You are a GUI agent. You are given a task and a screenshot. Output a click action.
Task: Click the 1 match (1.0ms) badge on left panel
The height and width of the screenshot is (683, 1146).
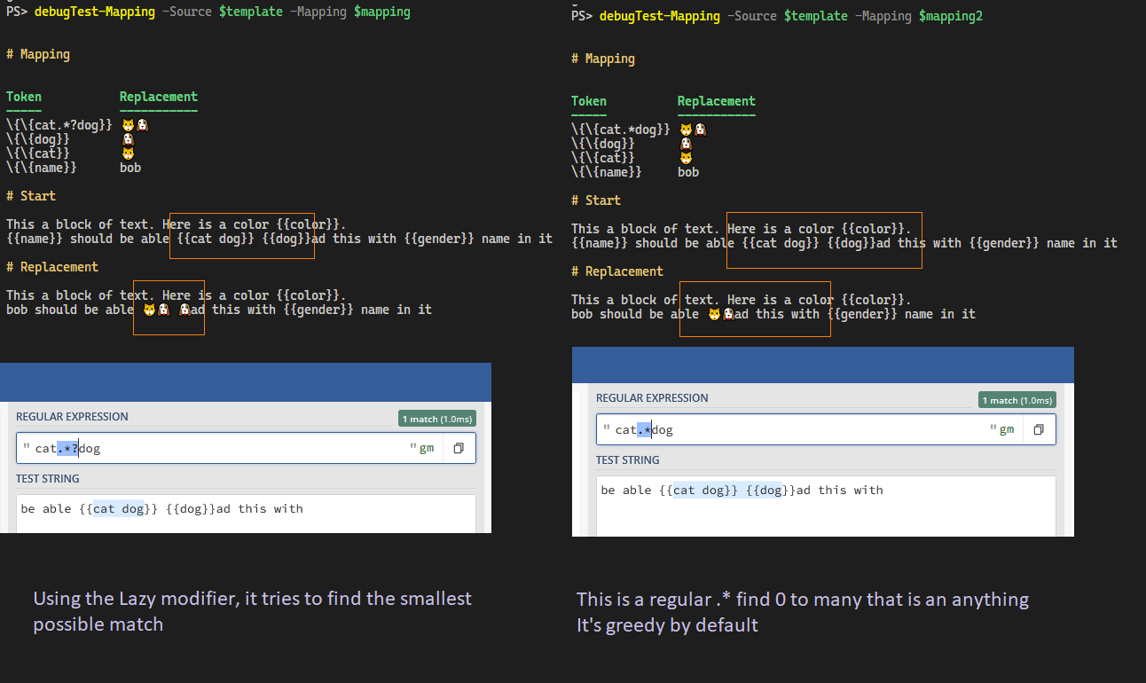[436, 418]
